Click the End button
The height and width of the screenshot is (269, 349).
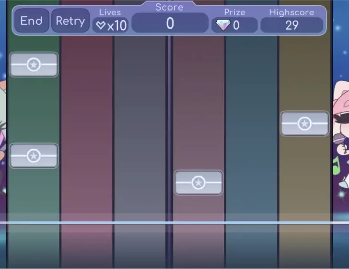tap(32, 21)
